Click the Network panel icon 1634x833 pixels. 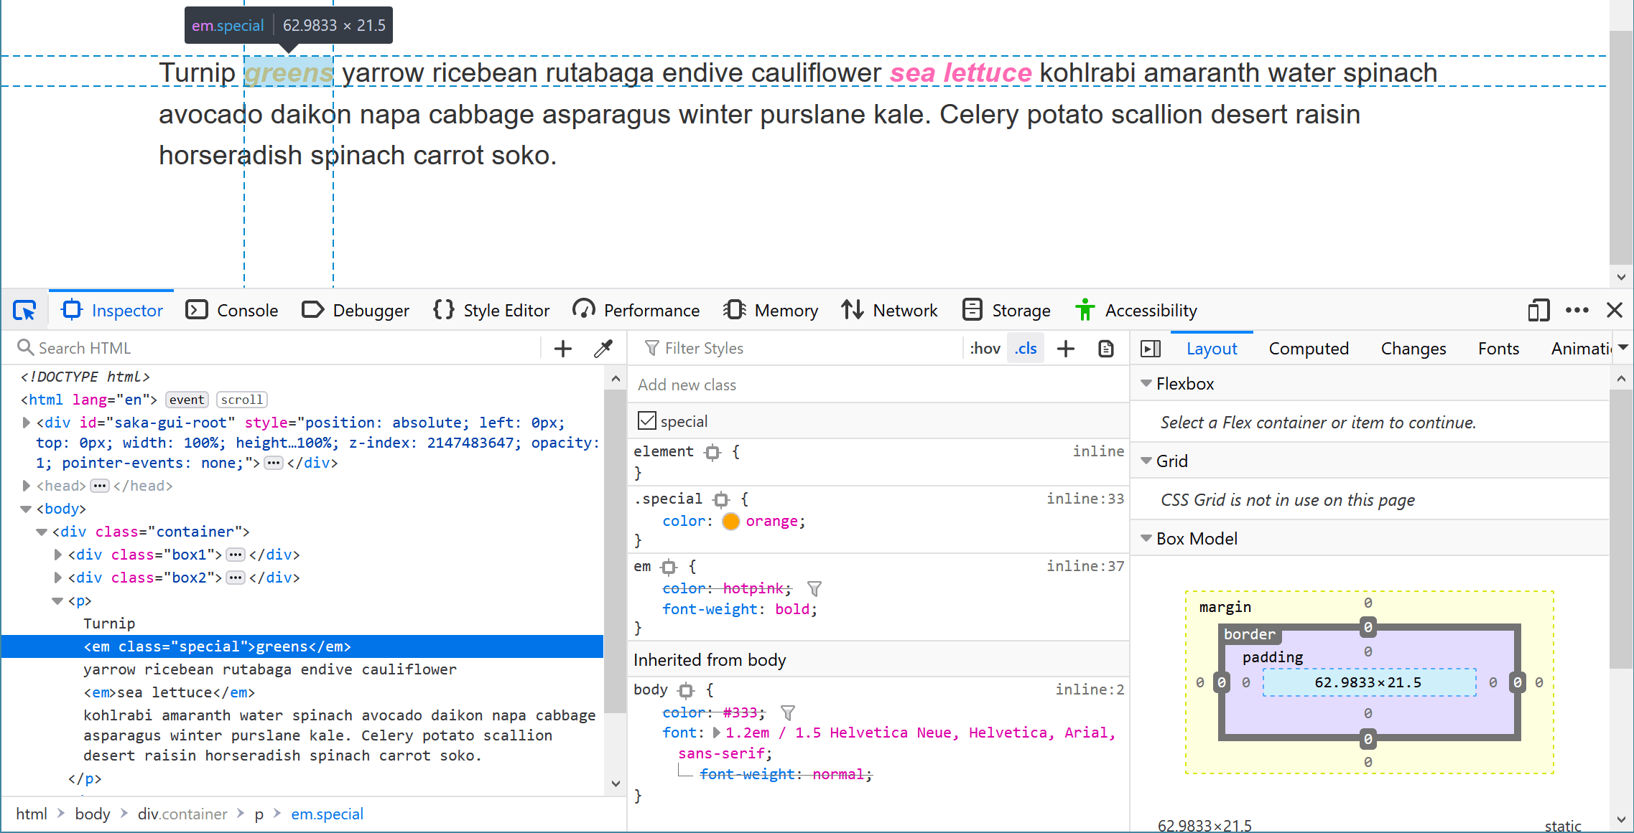tap(850, 310)
